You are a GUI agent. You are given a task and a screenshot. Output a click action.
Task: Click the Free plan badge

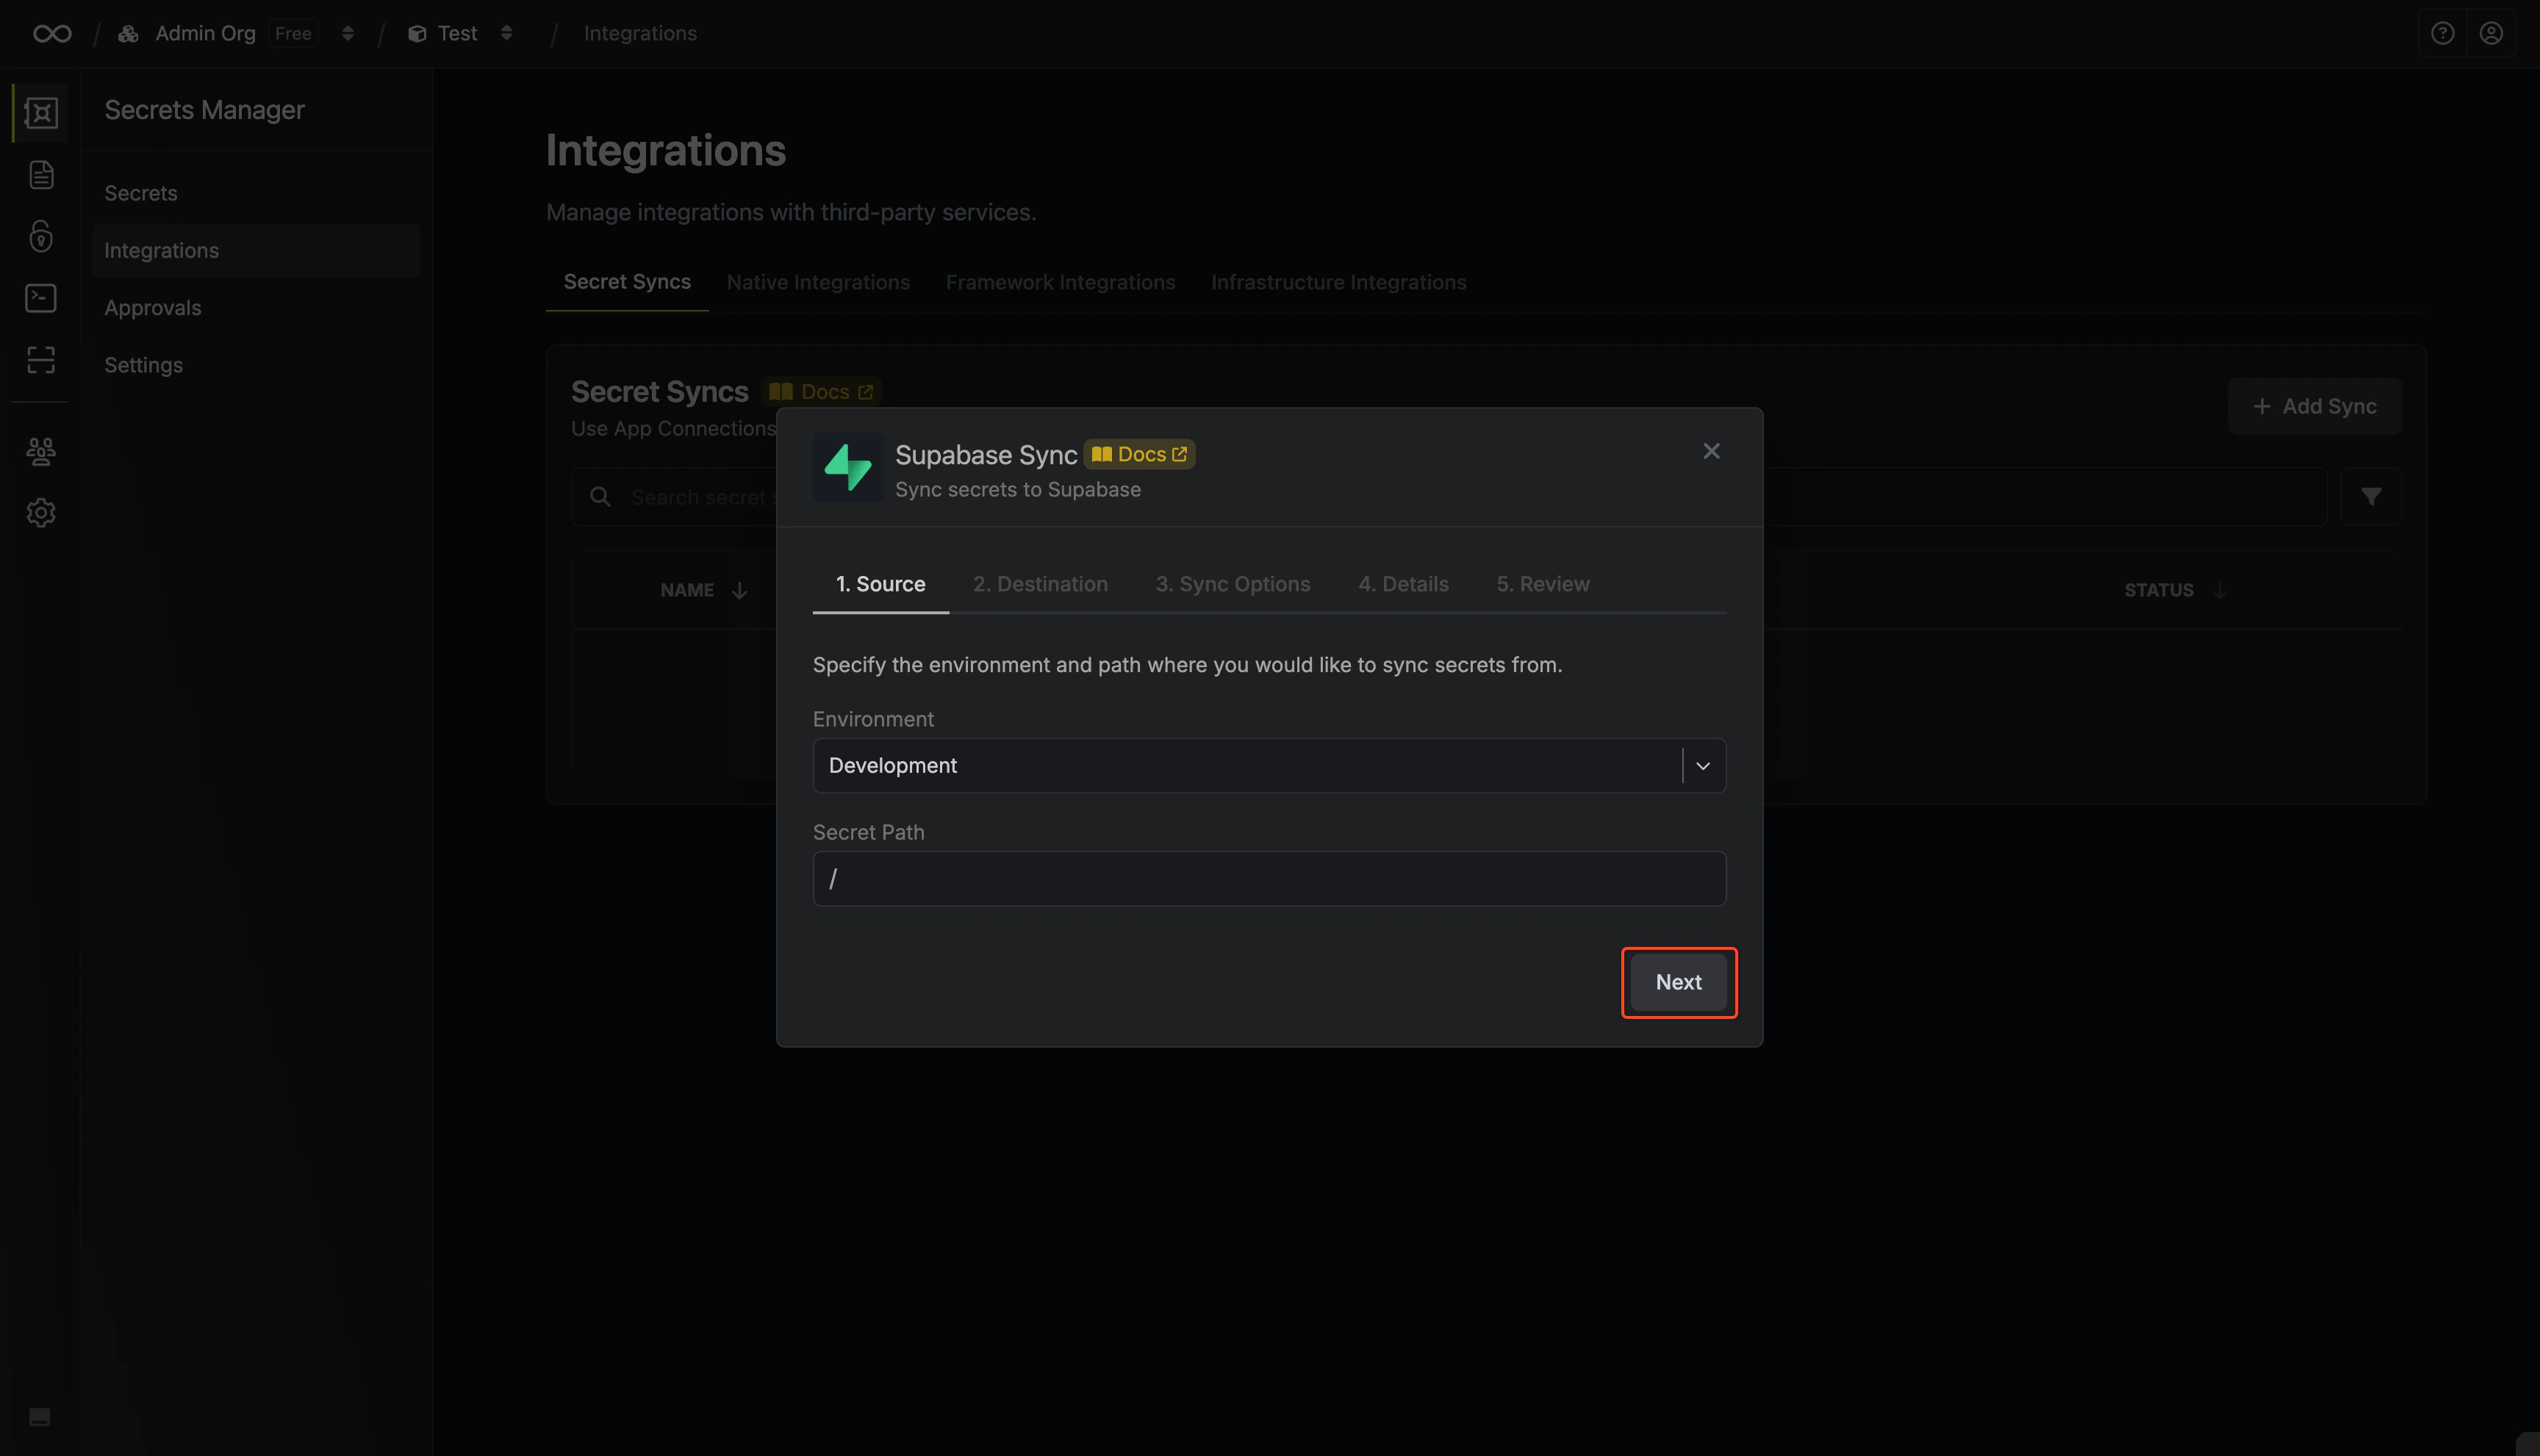pyautogui.click(x=293, y=33)
